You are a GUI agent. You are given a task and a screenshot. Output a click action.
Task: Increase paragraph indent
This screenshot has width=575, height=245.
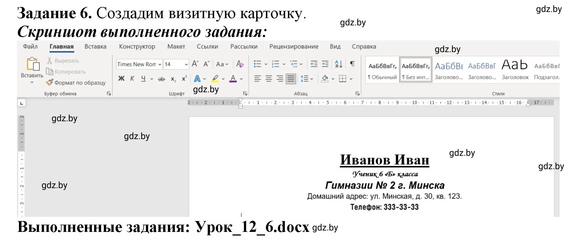click(325, 64)
